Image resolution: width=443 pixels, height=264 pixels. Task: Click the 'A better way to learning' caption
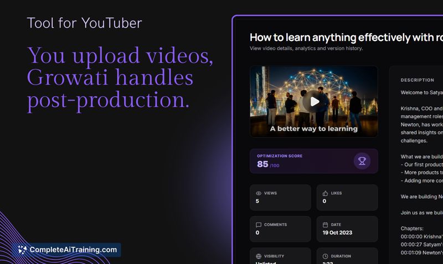click(x=313, y=129)
